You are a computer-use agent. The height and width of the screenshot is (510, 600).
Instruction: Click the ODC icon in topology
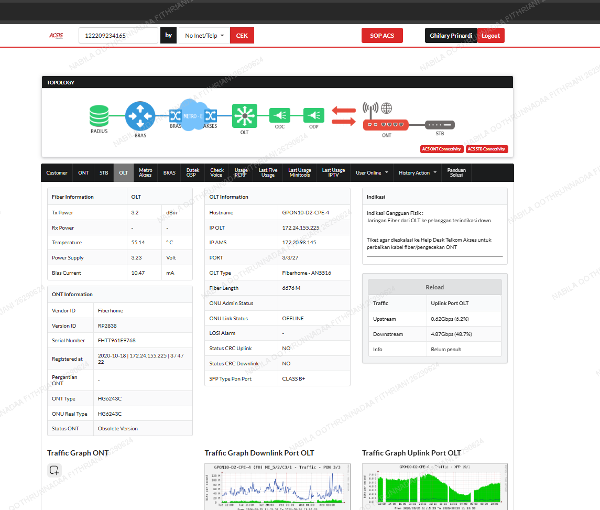(x=280, y=115)
